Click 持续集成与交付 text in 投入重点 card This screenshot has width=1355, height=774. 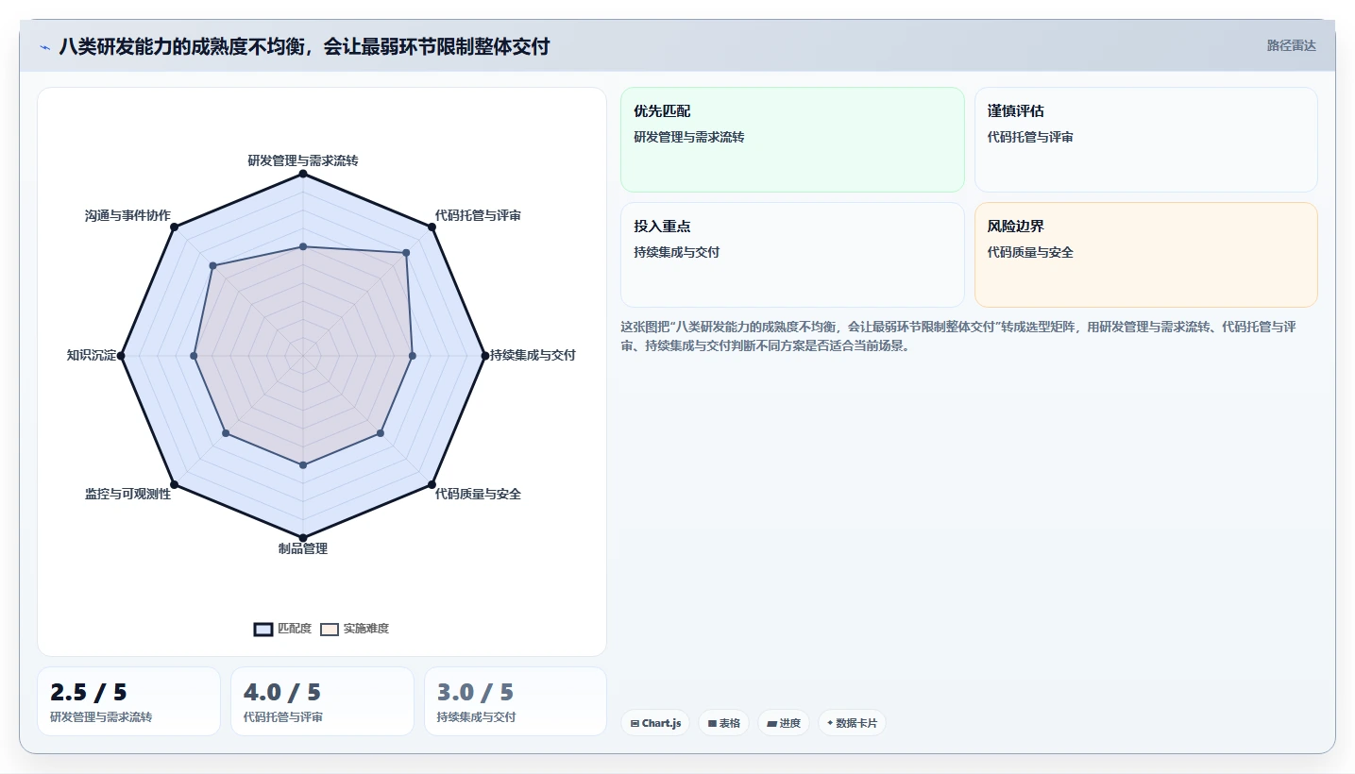[677, 252]
